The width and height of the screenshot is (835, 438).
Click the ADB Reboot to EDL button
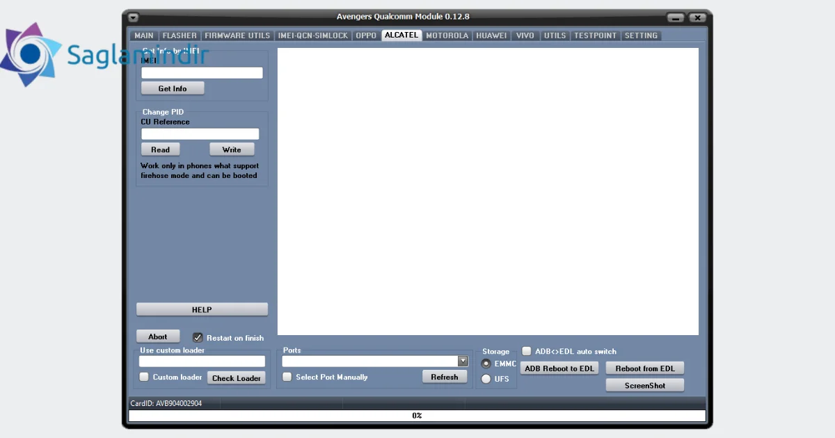[559, 368]
